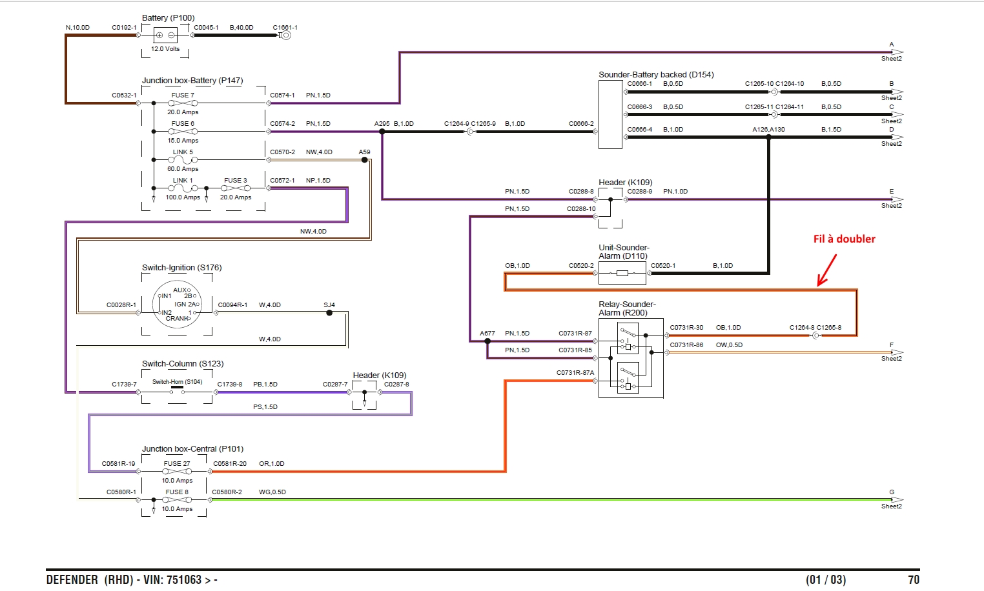Select the FUSE 27 symbol in Central box

click(176, 472)
